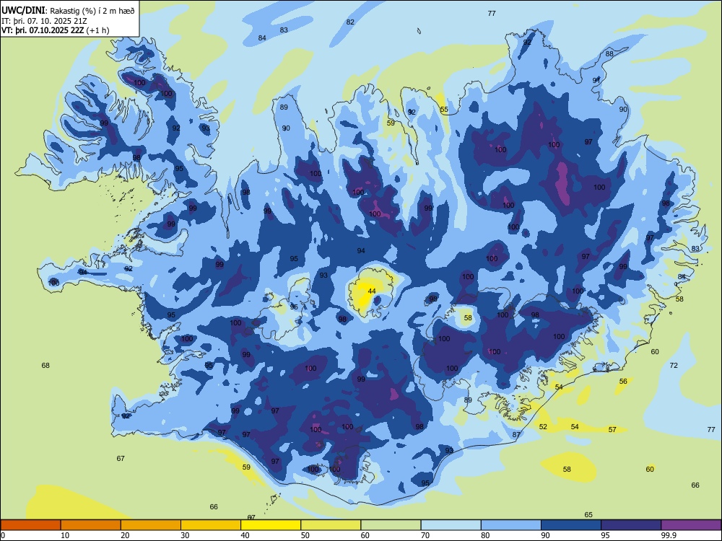
Task: Click the pale blue 70–80 legend swatch
Action: click(451, 525)
